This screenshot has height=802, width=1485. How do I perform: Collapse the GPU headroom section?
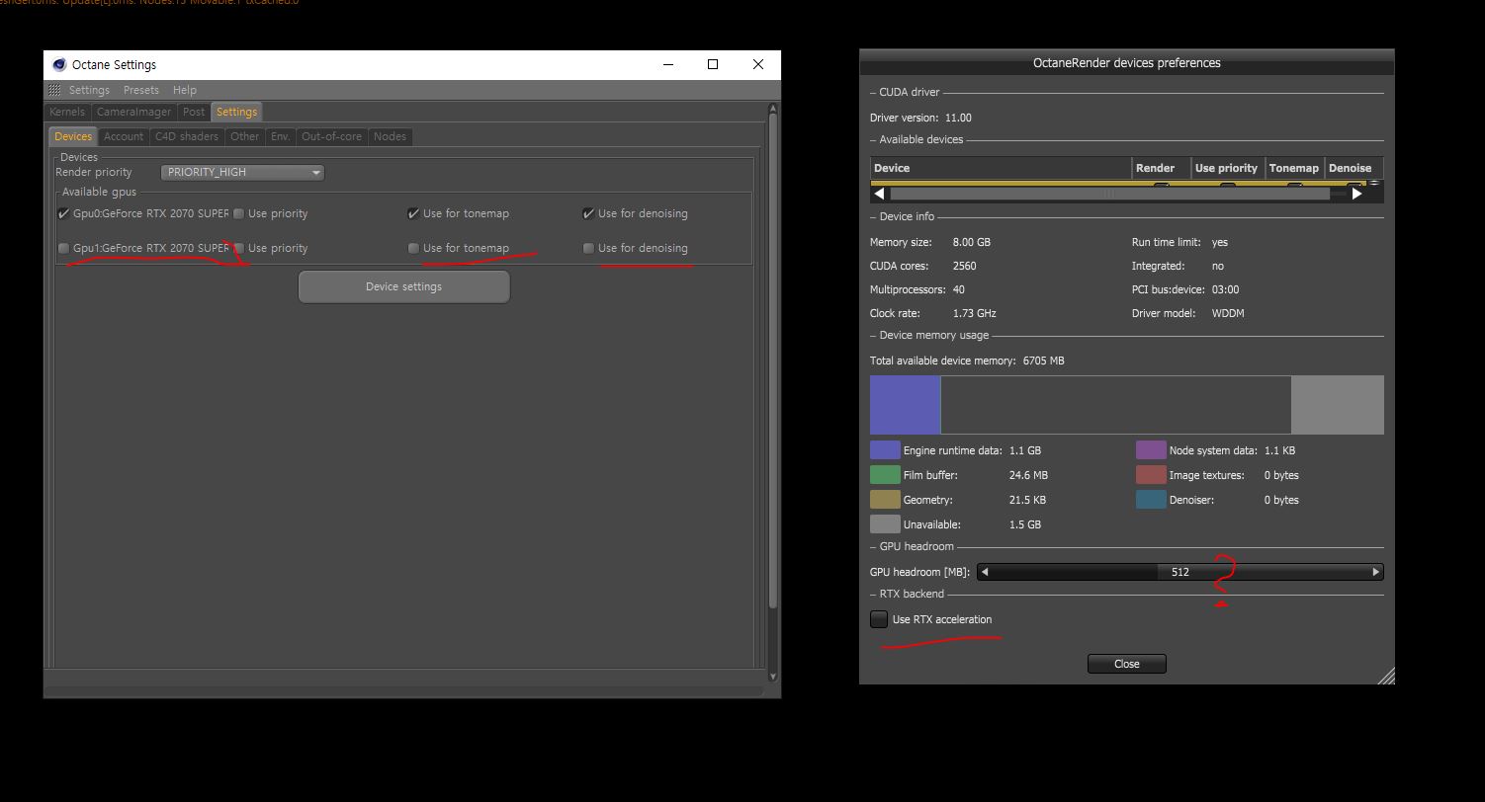tap(874, 546)
